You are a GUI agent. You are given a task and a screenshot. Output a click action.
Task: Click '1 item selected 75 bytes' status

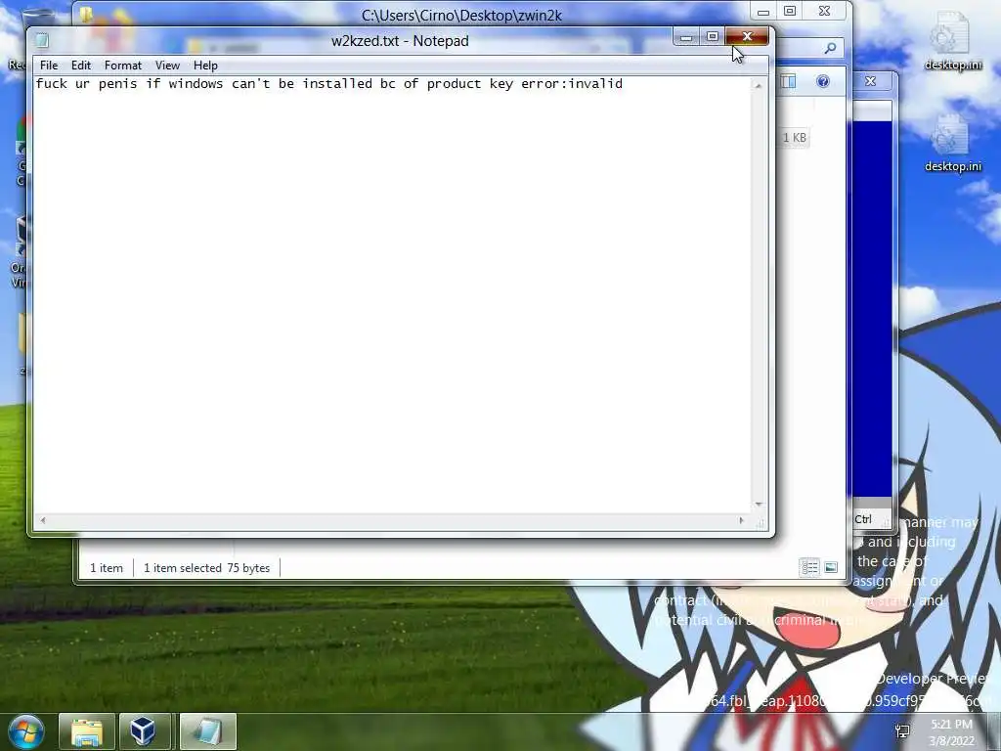pos(207,568)
